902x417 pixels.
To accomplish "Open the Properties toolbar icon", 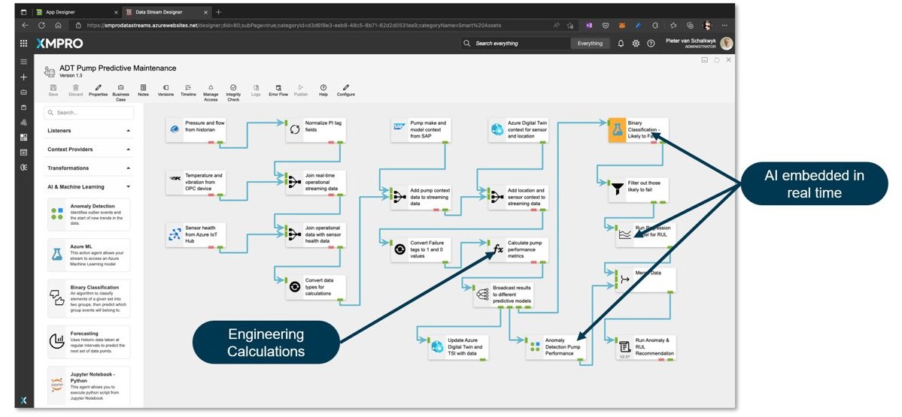I will pos(98,89).
